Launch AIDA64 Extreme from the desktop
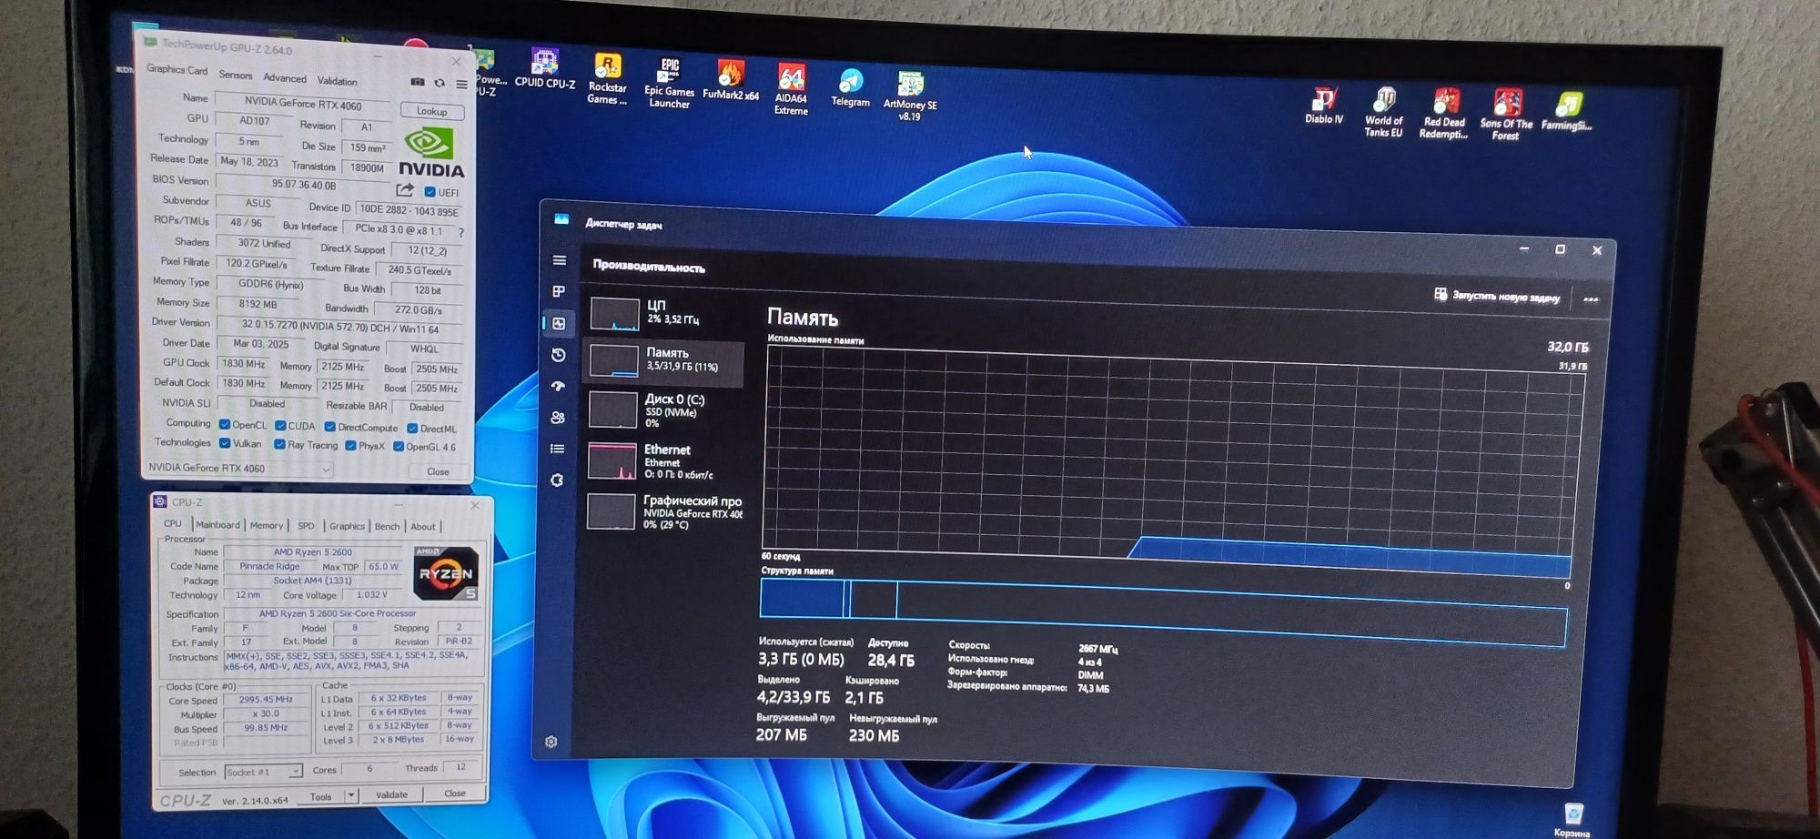Screen dimensions: 1820x839 [x=791, y=89]
